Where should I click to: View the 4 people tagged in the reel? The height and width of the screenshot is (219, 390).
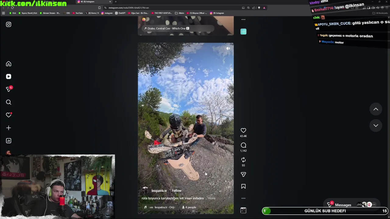tap(189, 207)
